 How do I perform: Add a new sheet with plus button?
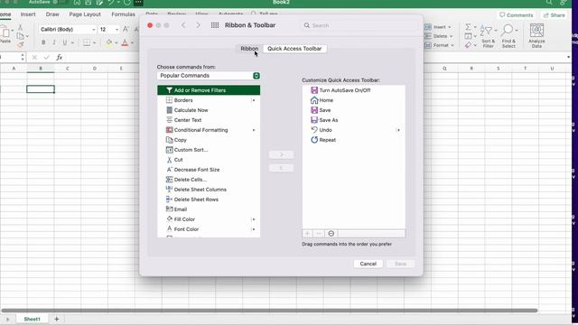pos(56,319)
